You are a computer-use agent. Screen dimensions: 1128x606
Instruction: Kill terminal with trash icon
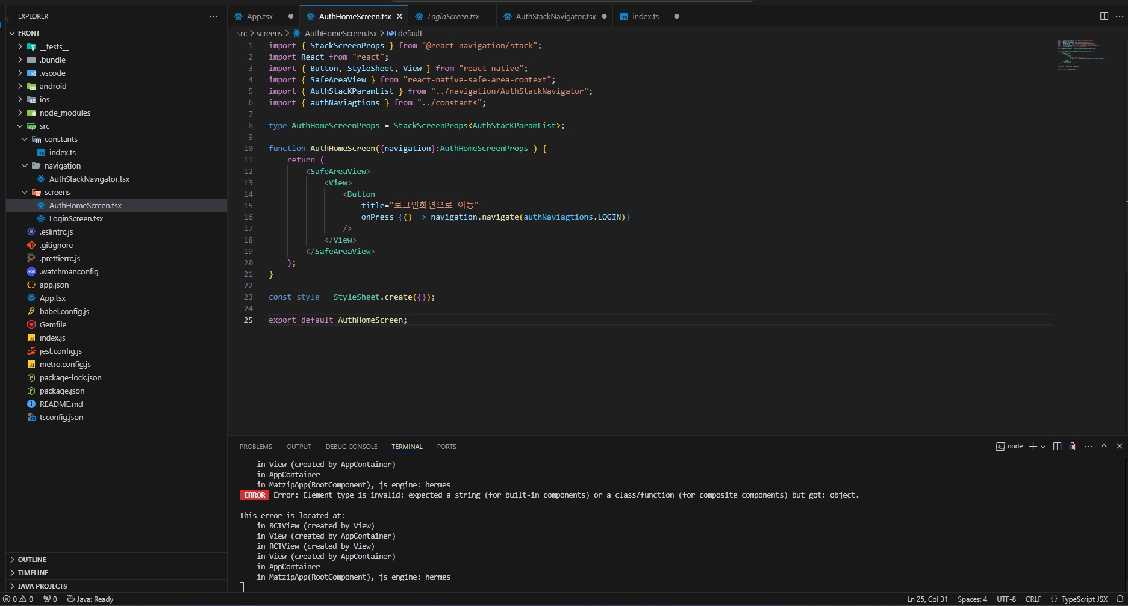pyautogui.click(x=1072, y=446)
